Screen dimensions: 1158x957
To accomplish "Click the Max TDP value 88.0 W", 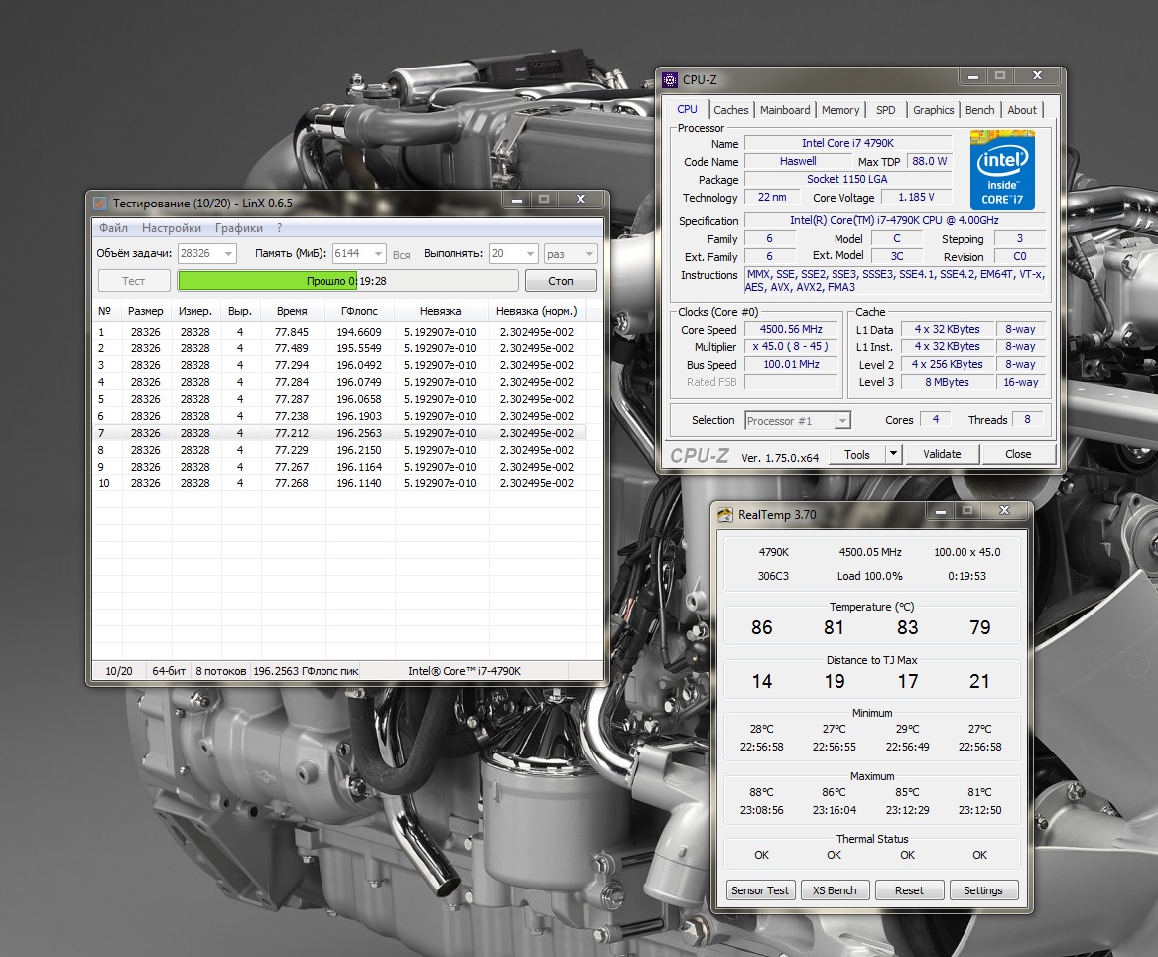I will click(x=929, y=161).
